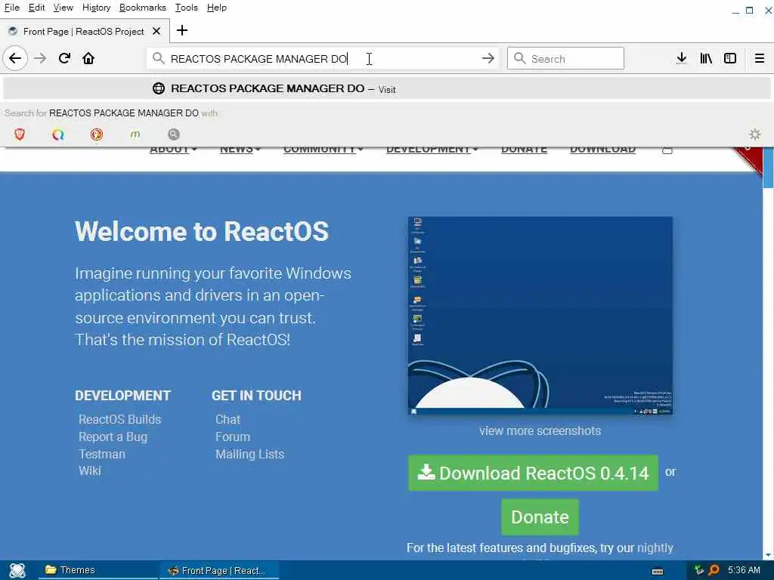This screenshot has height=580, width=774.
Task: Open the View menu
Action: (63, 8)
